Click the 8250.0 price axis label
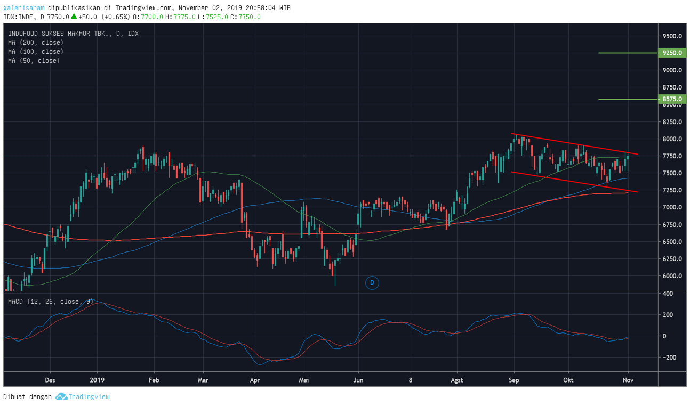Viewport: 690px width, 406px height. (672, 122)
